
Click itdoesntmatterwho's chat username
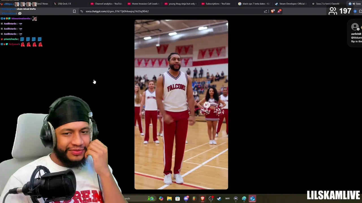(x=21, y=19)
